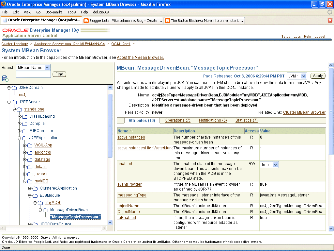334x251 pixels.
Task: Click the javasso folder icon
Action: pyautogui.click(x=30, y=175)
